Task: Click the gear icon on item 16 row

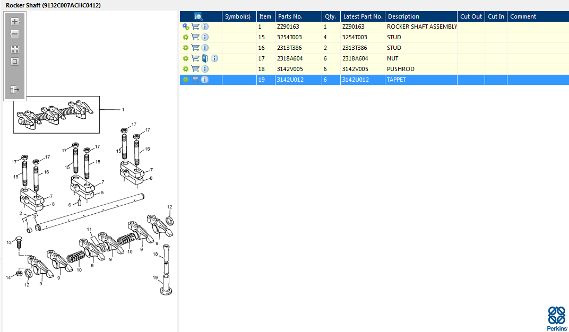Action: tap(186, 48)
